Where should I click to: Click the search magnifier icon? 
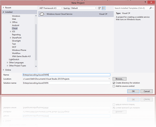[150, 8]
